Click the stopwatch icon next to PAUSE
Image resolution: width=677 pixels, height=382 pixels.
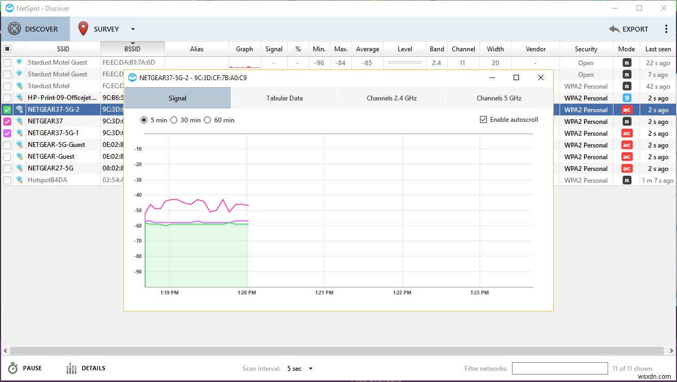pos(12,368)
